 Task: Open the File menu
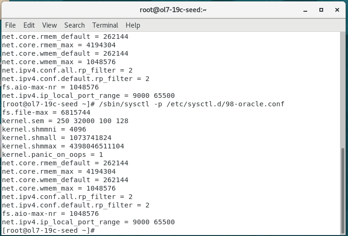point(10,25)
